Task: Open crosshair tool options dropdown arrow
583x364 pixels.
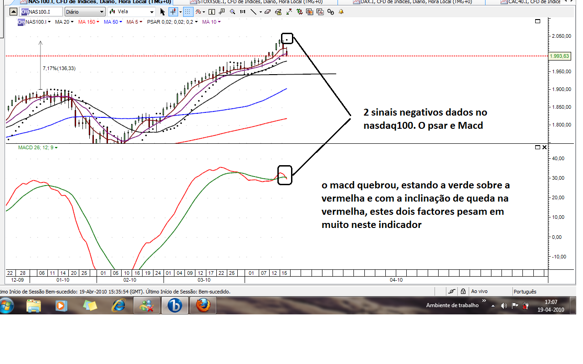Action: pyautogui.click(x=180, y=12)
